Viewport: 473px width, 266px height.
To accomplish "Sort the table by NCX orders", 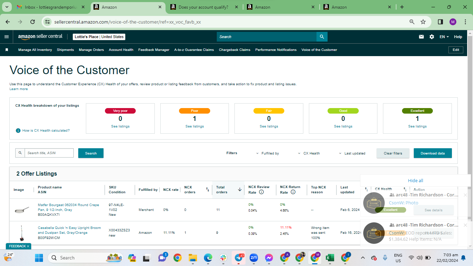I will (x=207, y=189).
